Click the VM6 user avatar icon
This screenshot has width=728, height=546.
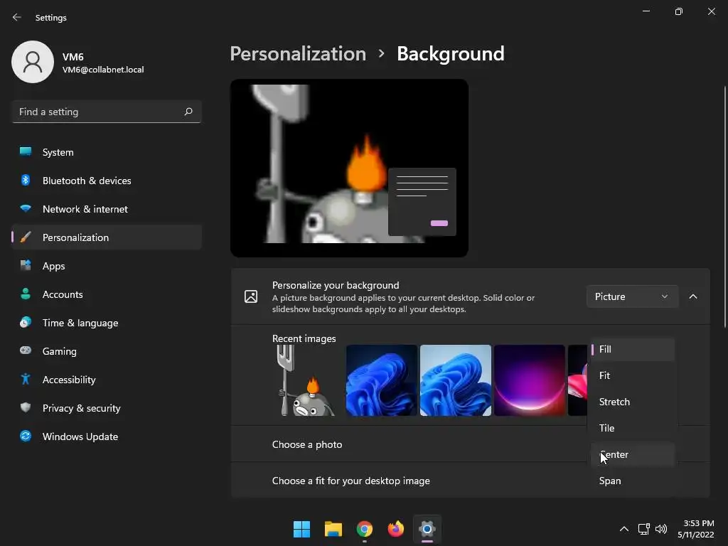(33, 62)
